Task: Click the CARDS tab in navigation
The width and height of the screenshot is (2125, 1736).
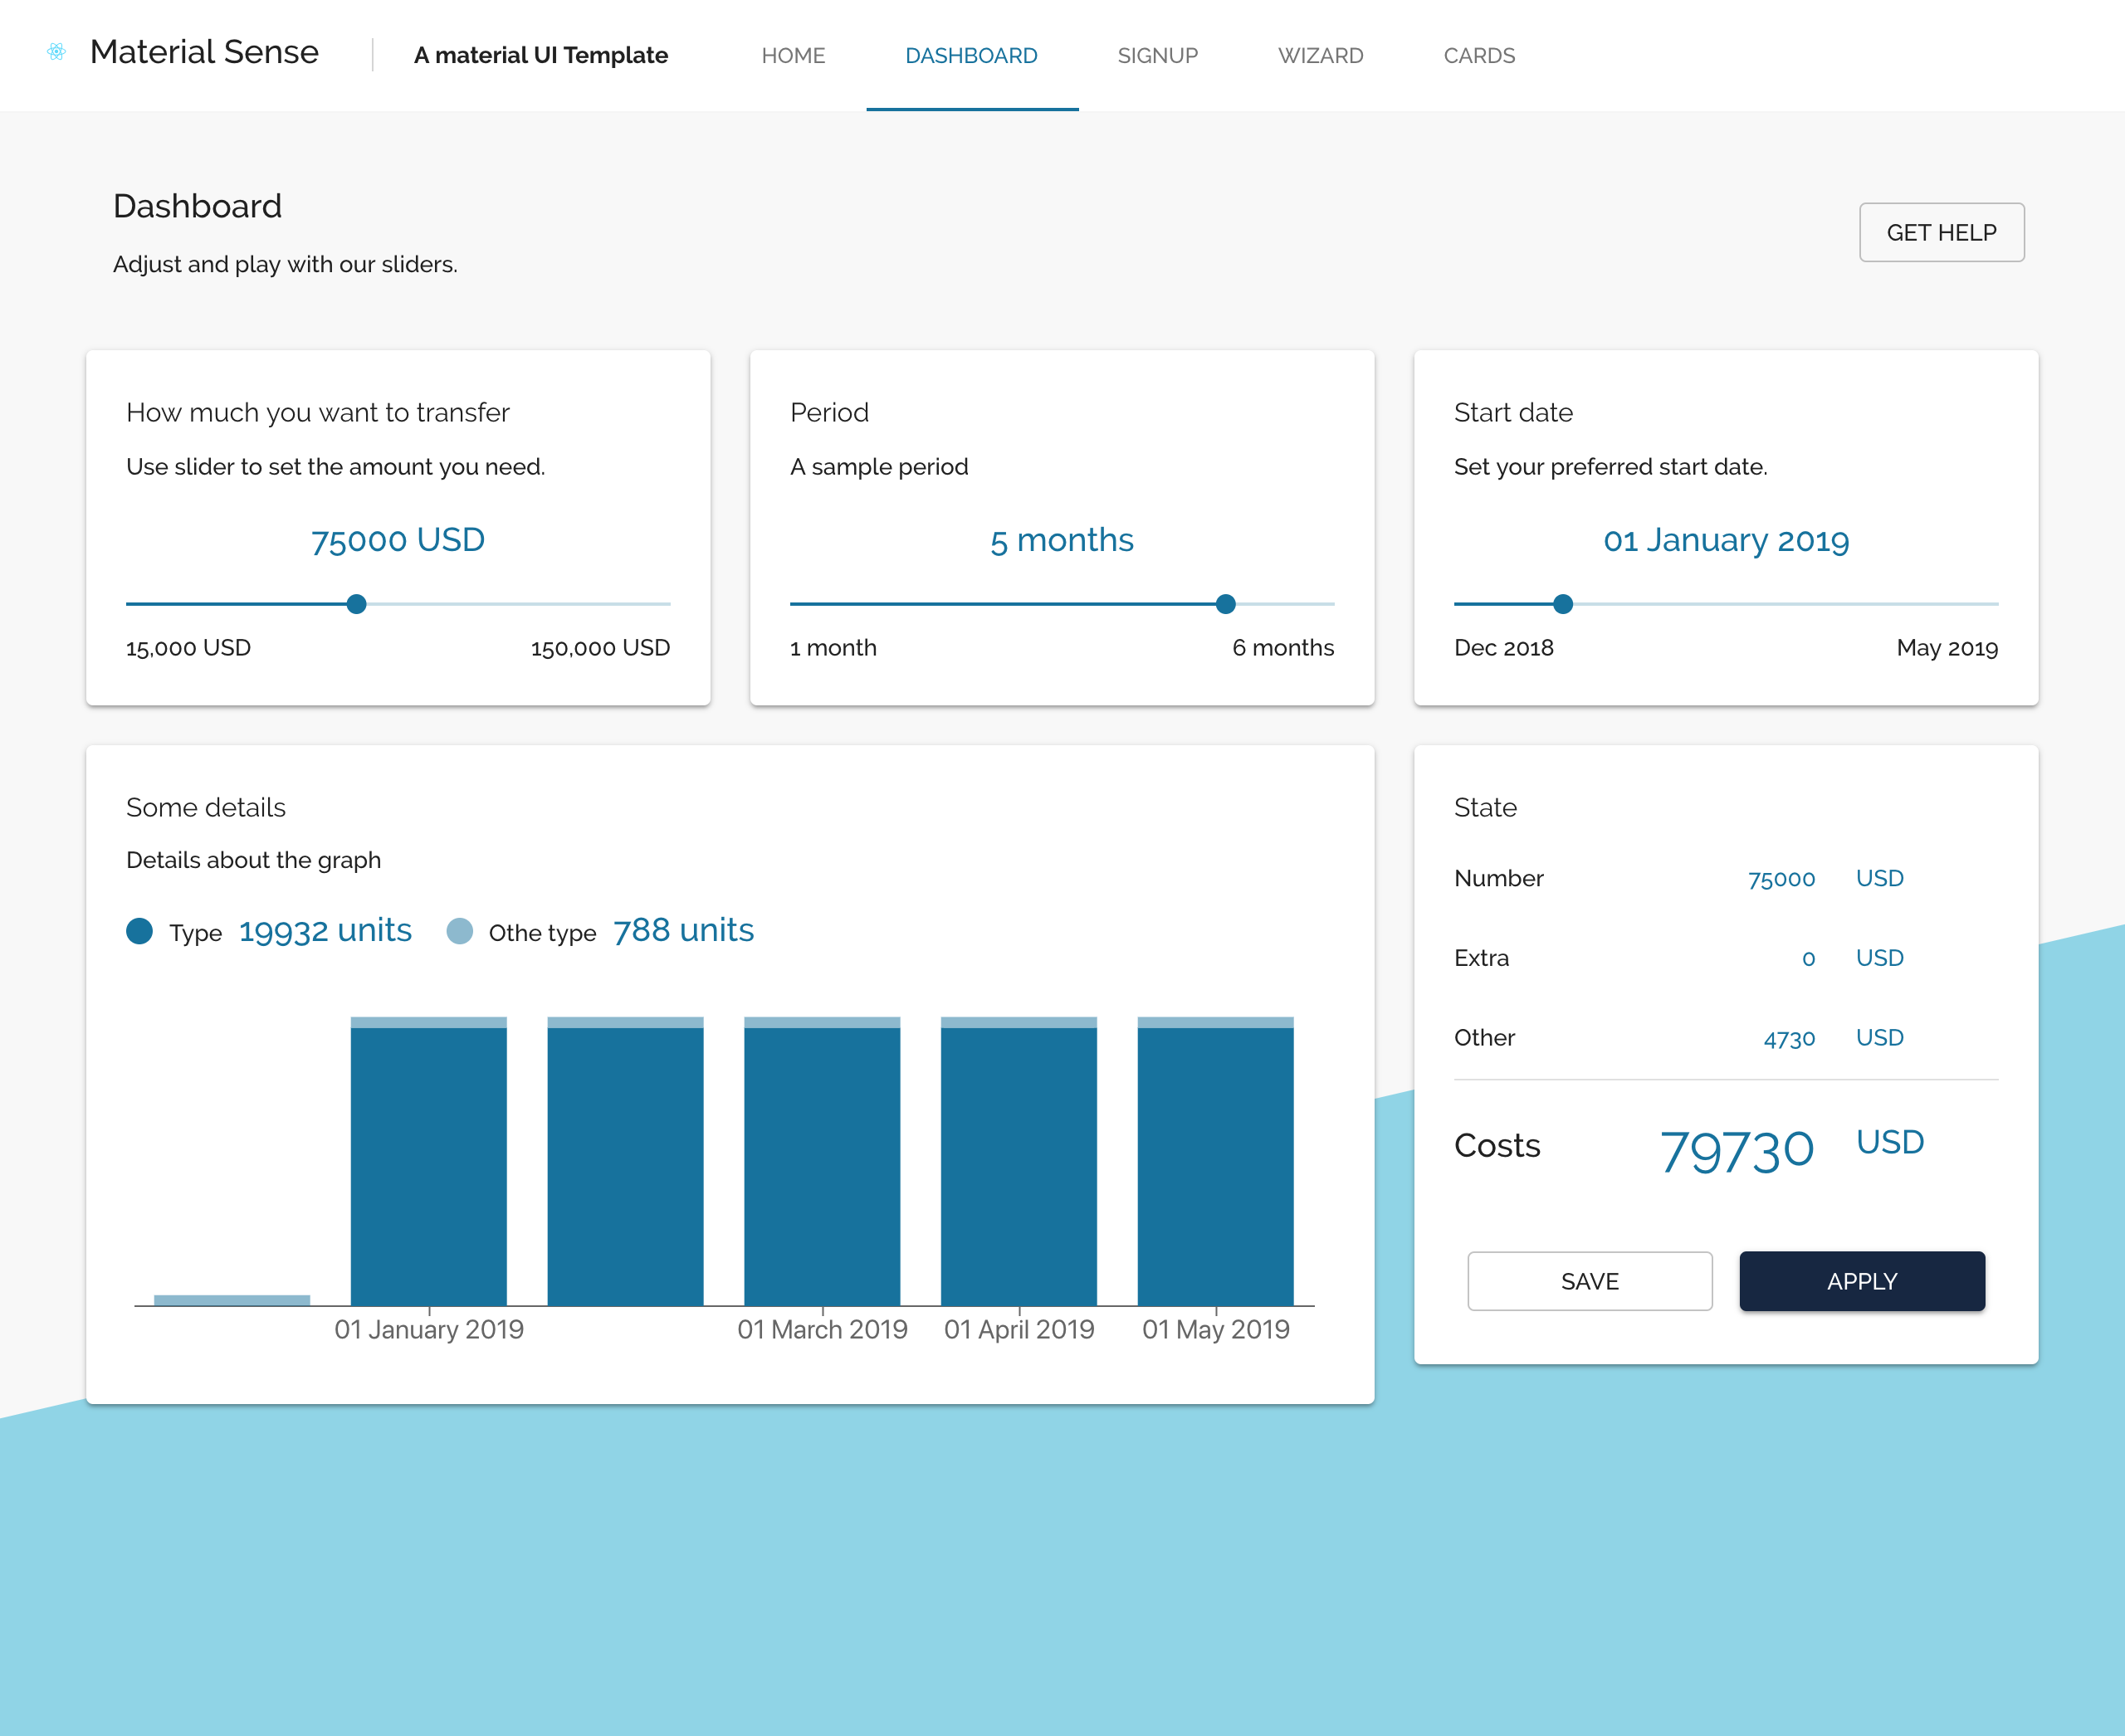Action: coord(1481,55)
